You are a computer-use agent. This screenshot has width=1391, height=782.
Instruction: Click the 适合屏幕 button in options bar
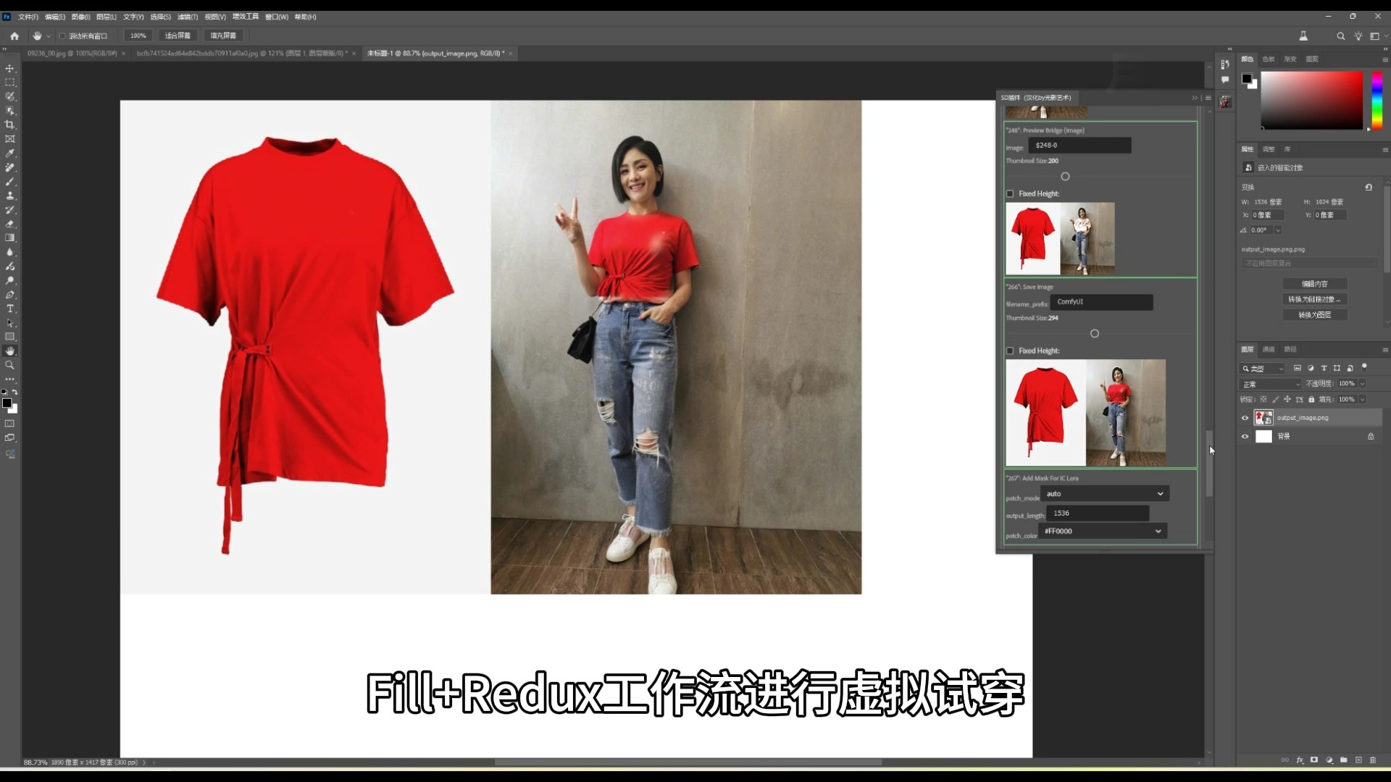pos(177,35)
